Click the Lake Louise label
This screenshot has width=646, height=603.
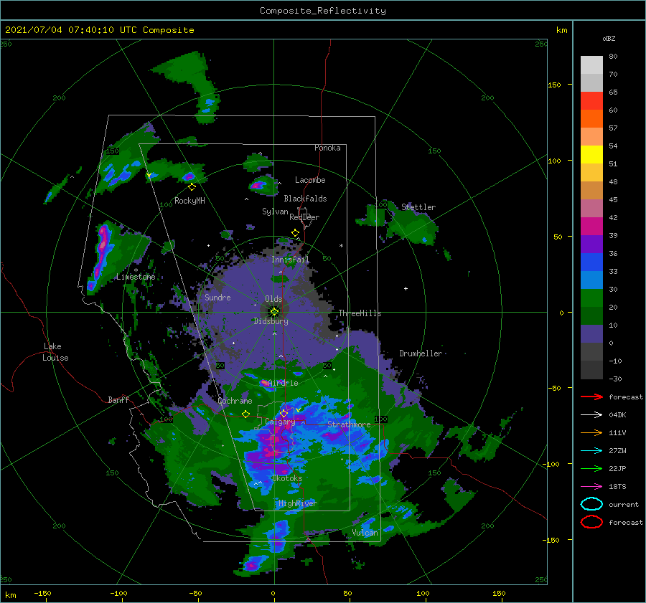click(55, 352)
